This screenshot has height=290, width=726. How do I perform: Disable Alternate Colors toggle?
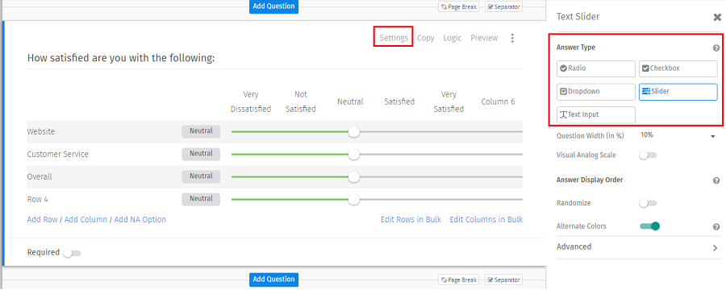click(649, 226)
